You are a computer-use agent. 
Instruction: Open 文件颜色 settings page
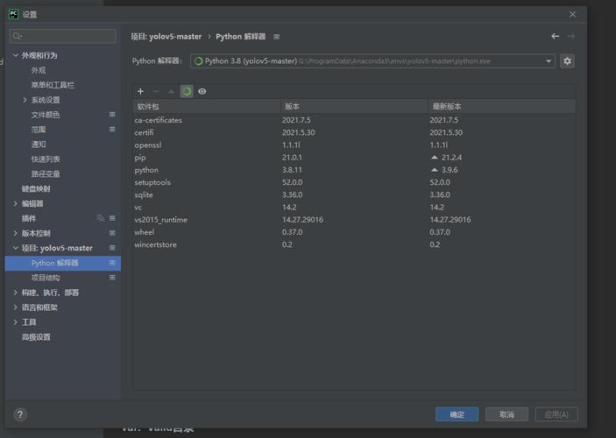46,115
